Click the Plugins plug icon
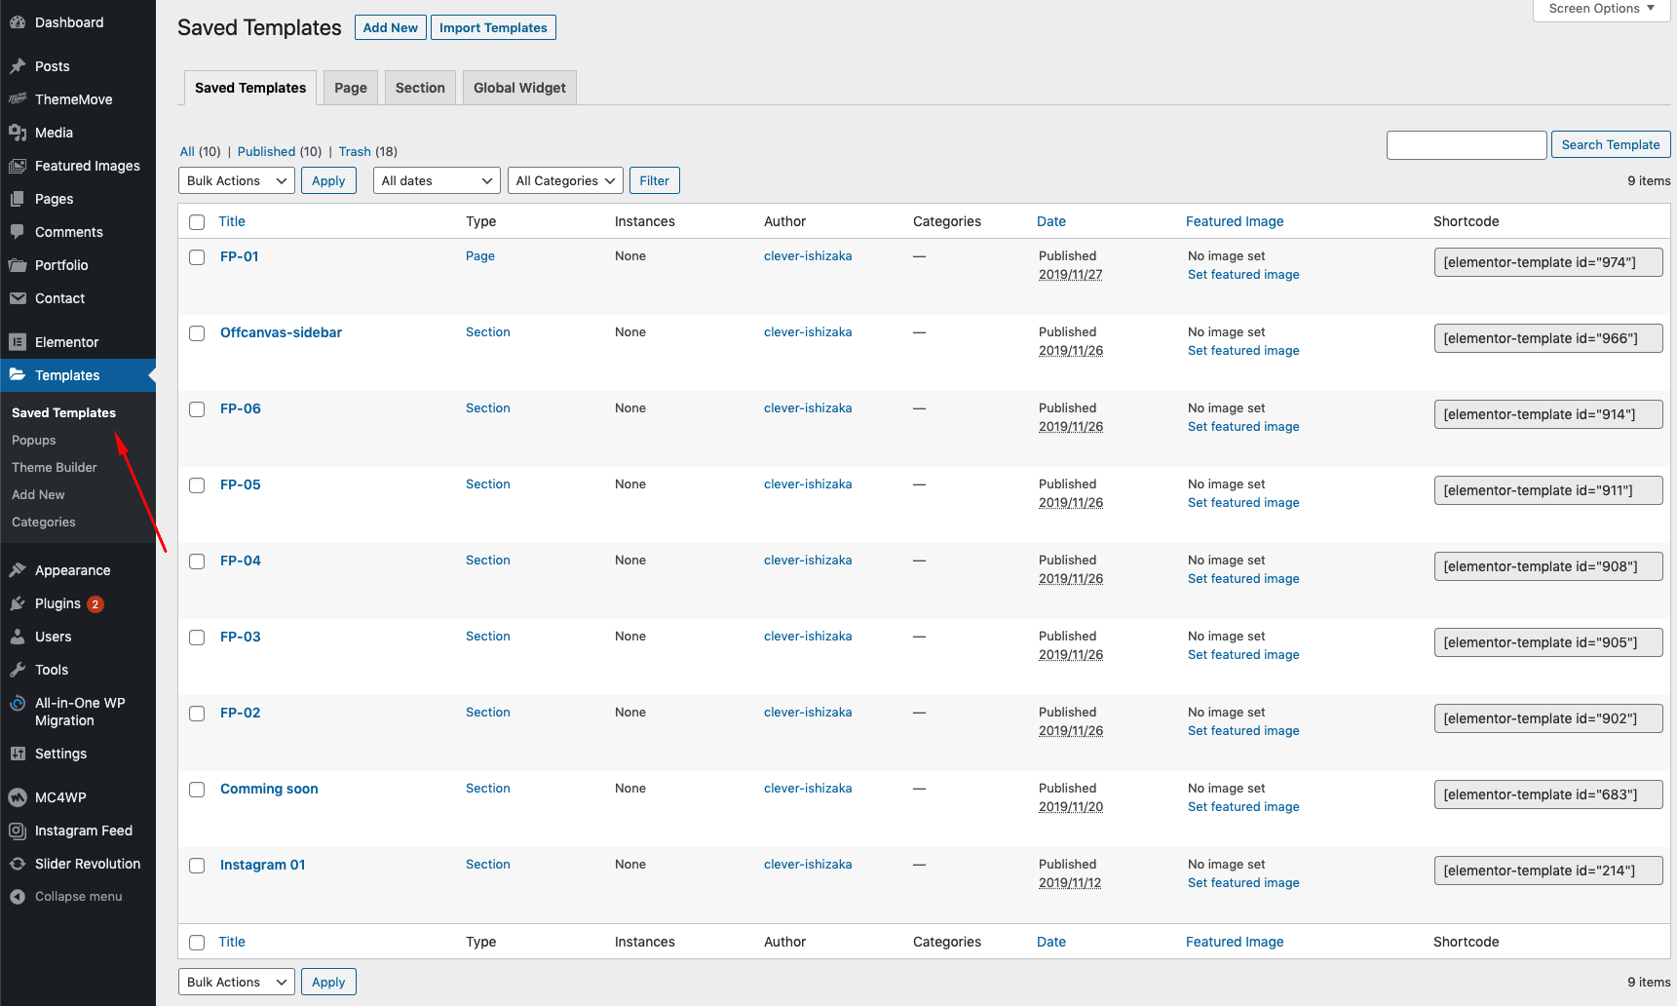The image size is (1677, 1006). pos(18,603)
